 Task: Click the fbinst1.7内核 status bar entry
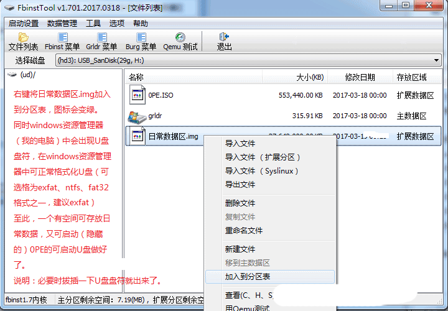click(26, 300)
